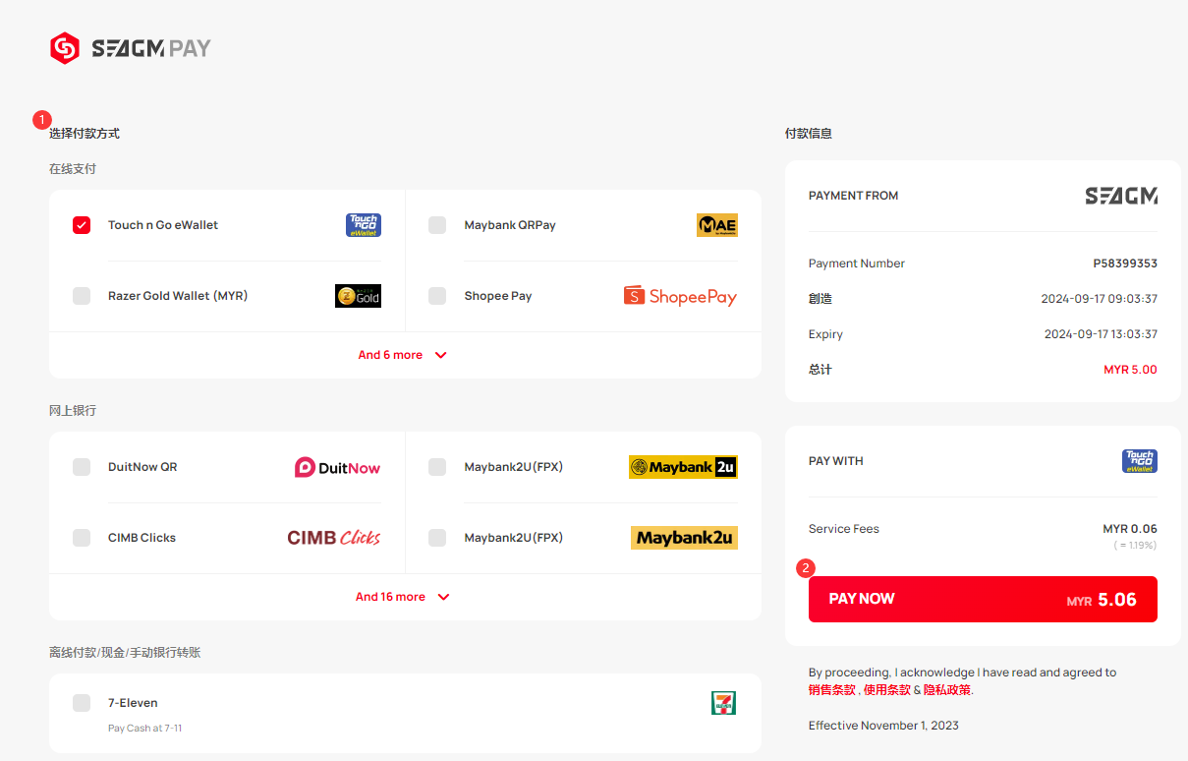Click the 选择付款方式 heading
This screenshot has width=1188, height=761.
85,134
